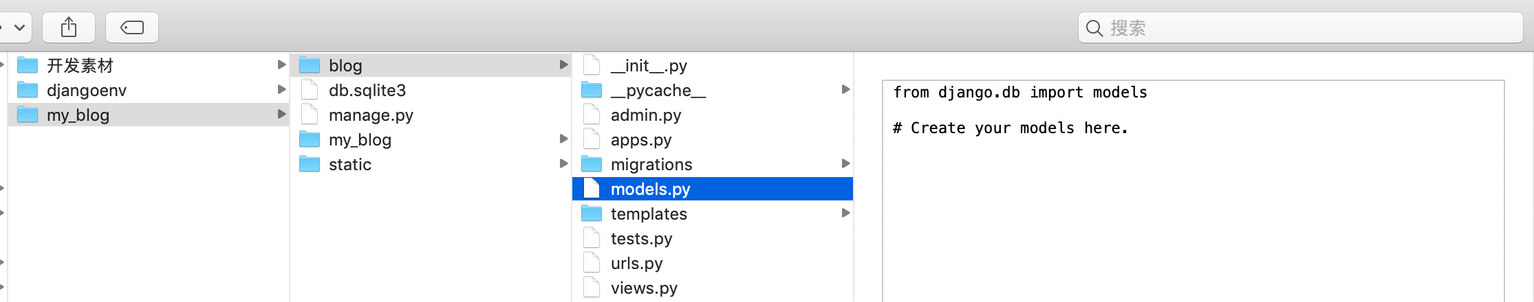Select the djangoenv folder

(148, 90)
